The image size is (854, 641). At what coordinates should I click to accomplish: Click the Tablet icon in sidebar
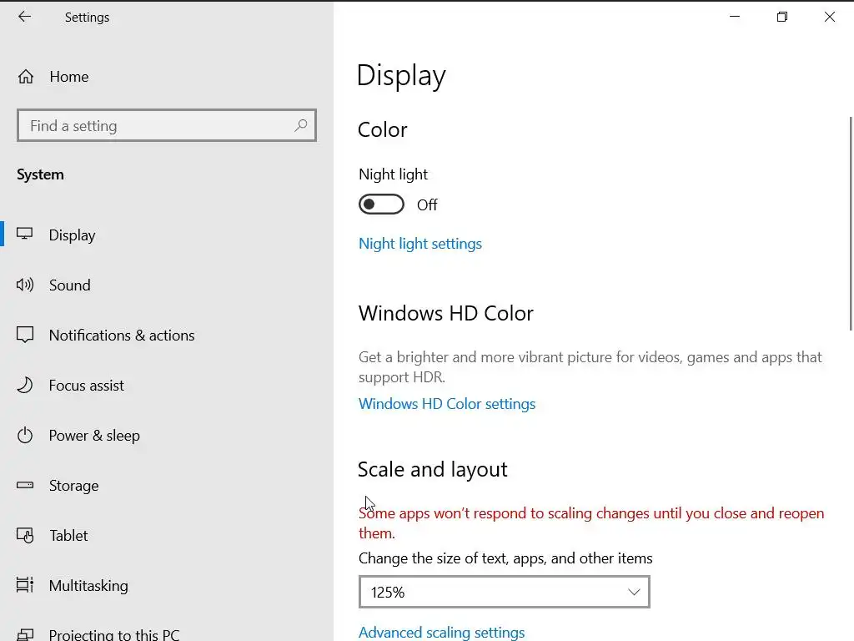25,536
